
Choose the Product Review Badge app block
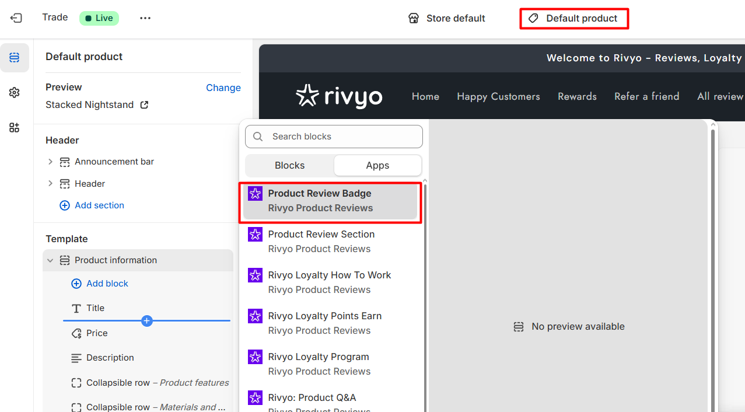[330, 201]
